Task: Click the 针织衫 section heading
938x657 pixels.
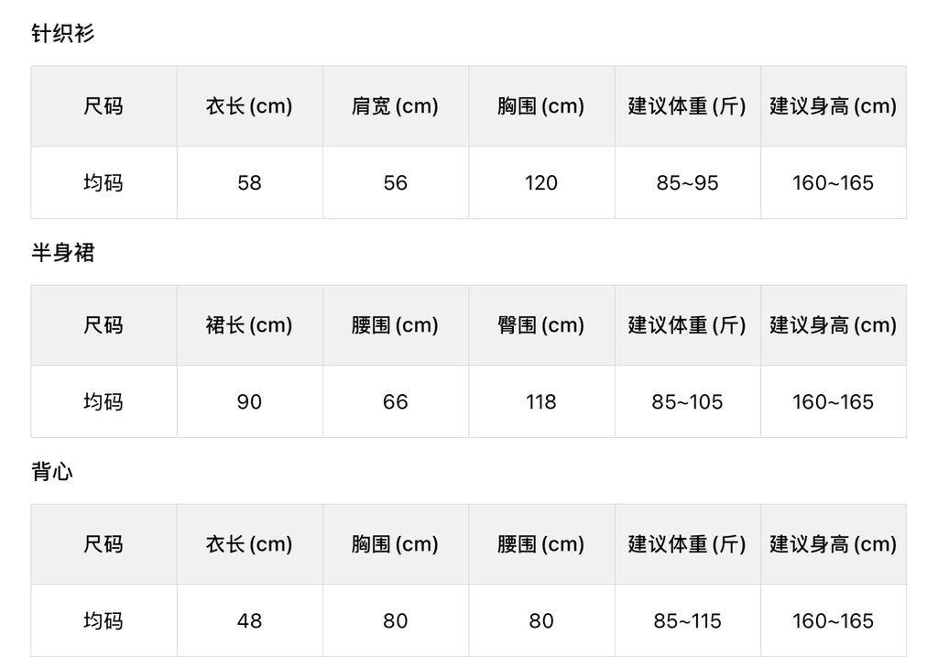Action: pyautogui.click(x=62, y=34)
